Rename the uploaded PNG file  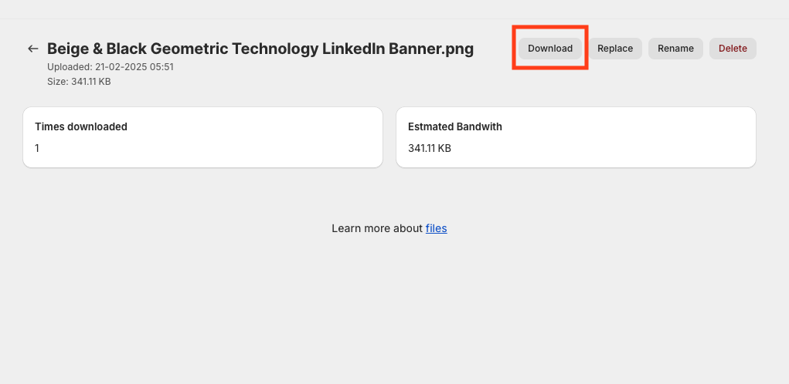[675, 49]
